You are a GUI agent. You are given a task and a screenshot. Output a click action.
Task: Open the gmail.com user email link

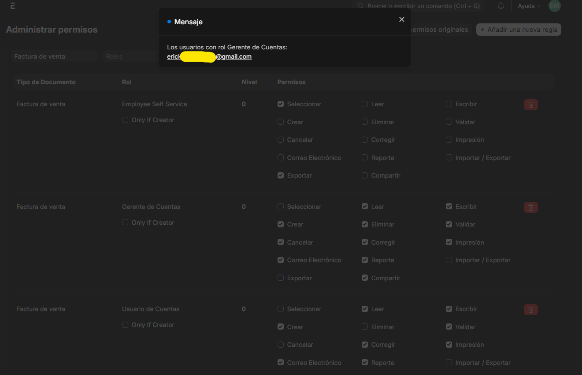tap(209, 56)
